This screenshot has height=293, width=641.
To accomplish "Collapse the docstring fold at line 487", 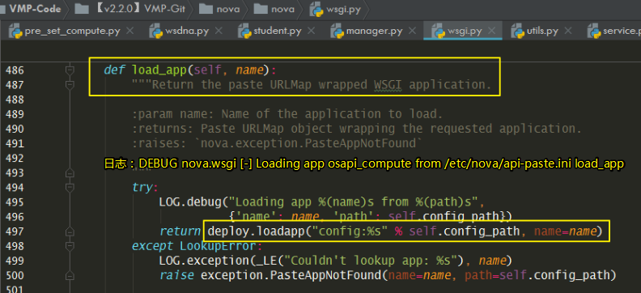I will tap(70, 85).
